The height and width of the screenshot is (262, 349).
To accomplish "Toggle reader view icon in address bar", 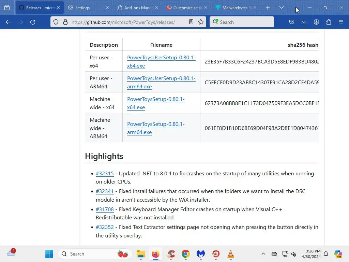I will [x=191, y=22].
